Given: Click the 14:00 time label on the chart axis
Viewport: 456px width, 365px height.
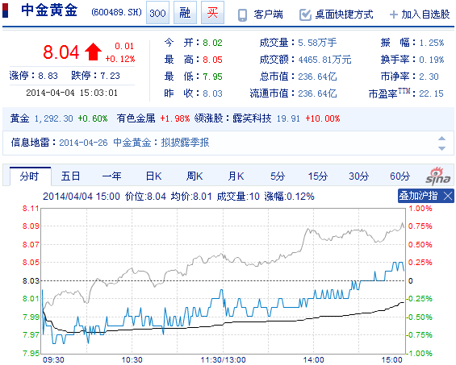Looking at the screenshot, I should [x=313, y=360].
